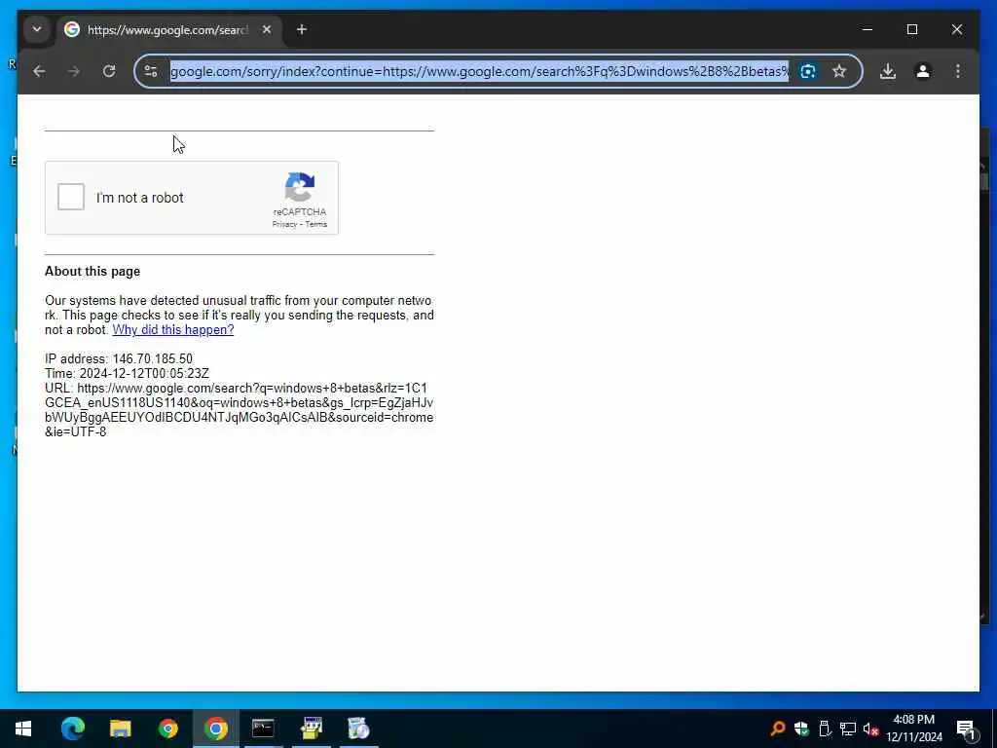Open a new tab with the plus button
The image size is (997, 748).
point(302,29)
